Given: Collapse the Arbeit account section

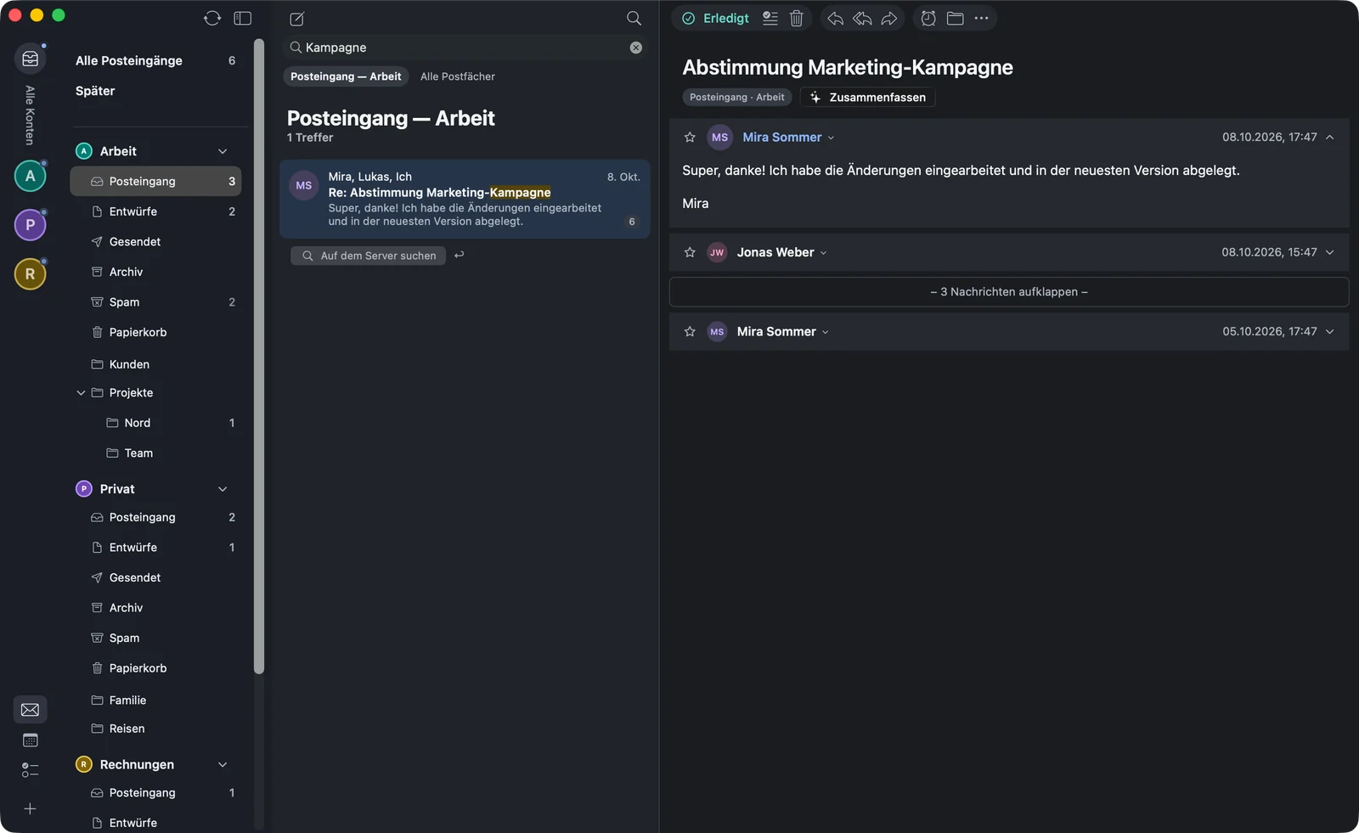Looking at the screenshot, I should (x=223, y=151).
